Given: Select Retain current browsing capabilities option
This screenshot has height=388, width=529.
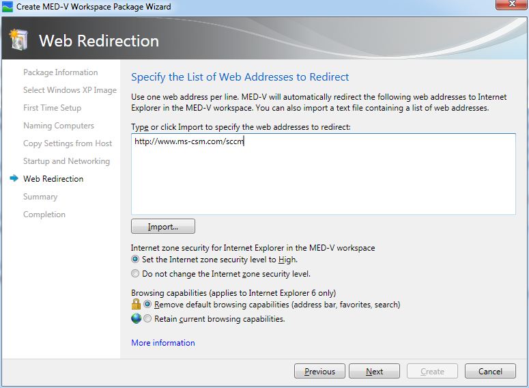Looking at the screenshot, I should point(147,319).
